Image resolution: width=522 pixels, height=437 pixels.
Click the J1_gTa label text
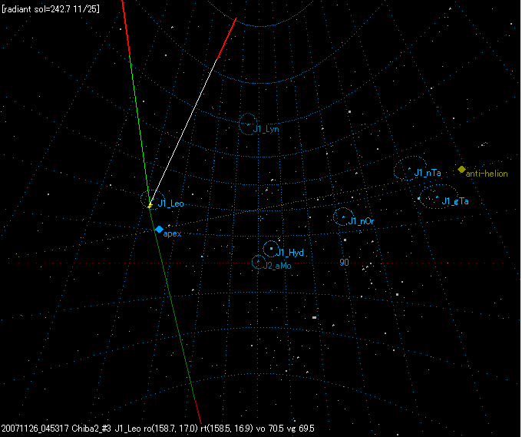coord(455,201)
